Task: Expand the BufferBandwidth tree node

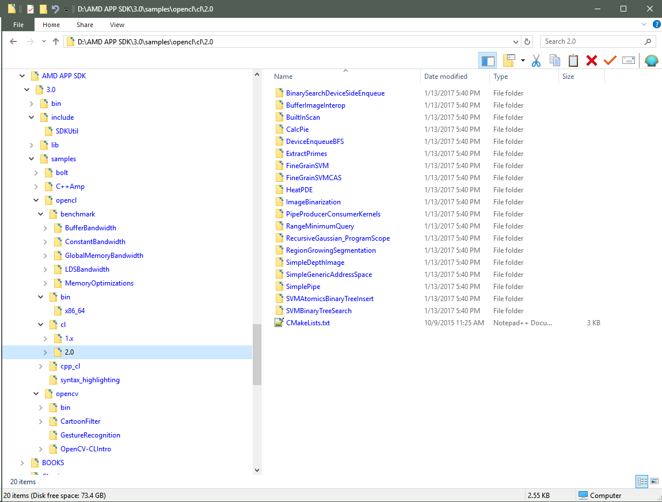Action: pyautogui.click(x=45, y=228)
